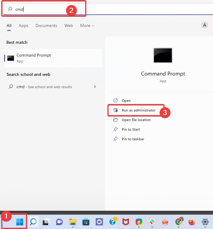Open the headset app icon in taskbar
The width and height of the screenshot is (213, 229).
tap(99, 222)
